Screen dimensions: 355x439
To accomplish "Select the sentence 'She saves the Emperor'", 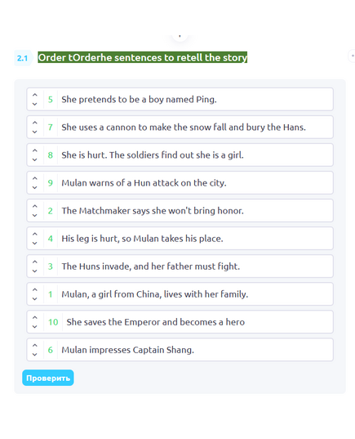I will (155, 322).
